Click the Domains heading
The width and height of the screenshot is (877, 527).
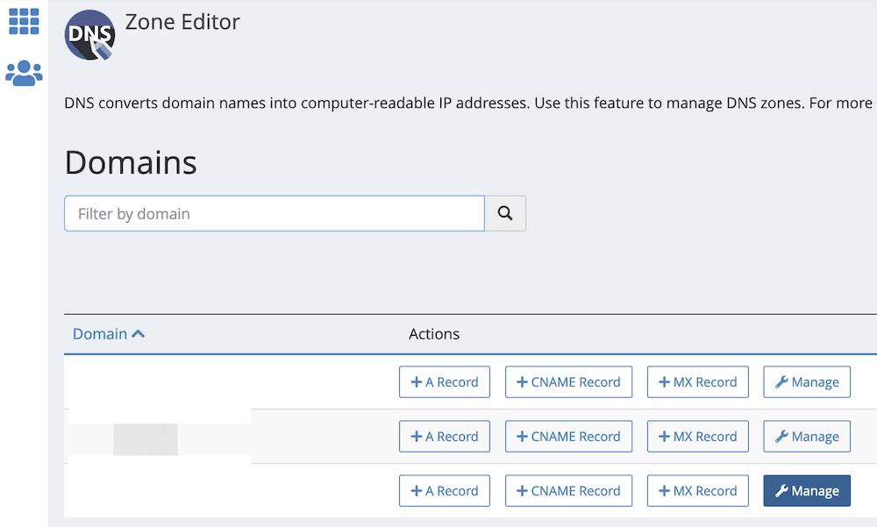point(131,163)
